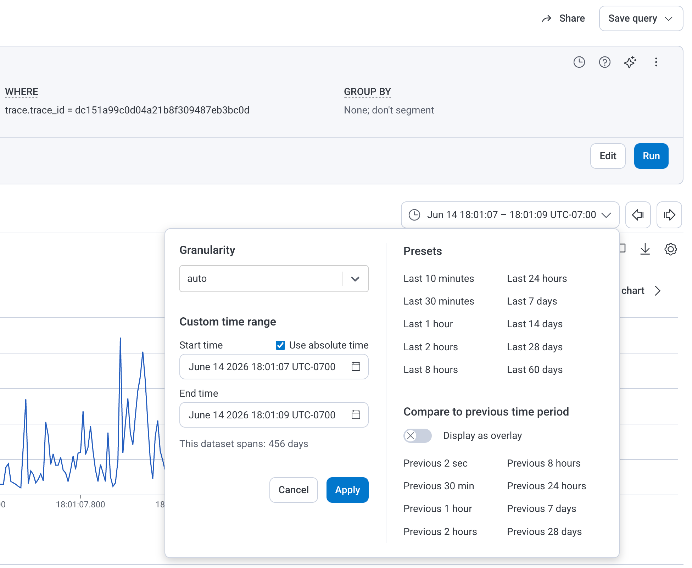Click the Edit query button
Viewport: 692px width, 568px height.
[608, 156]
